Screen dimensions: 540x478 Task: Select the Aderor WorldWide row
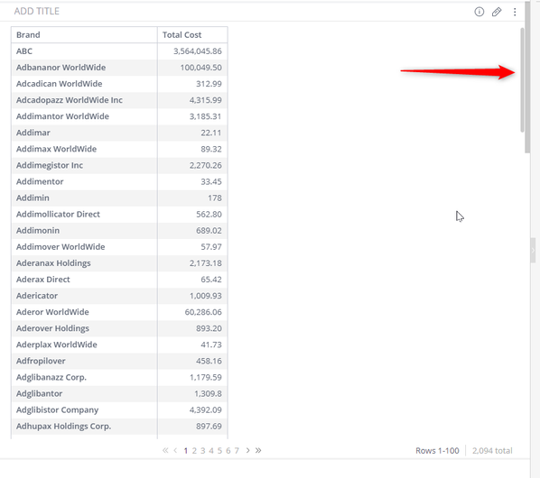(119, 312)
